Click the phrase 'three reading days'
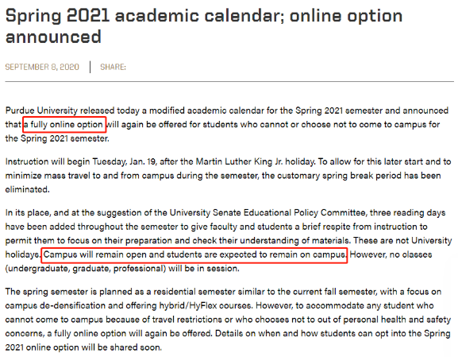Screen dimensions: 458x357 pyautogui.click(x=407, y=213)
